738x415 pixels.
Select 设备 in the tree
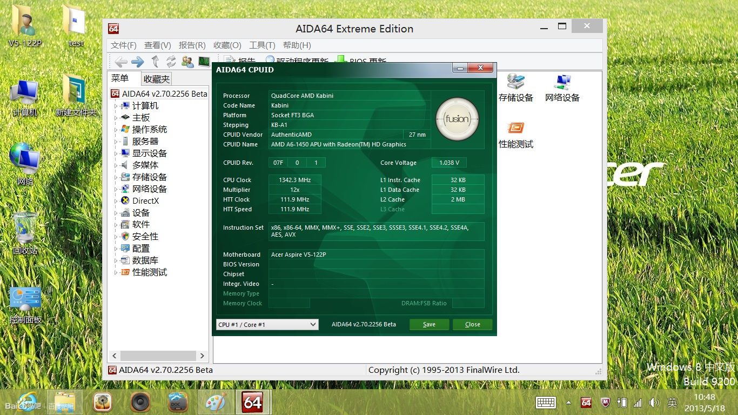(x=141, y=213)
